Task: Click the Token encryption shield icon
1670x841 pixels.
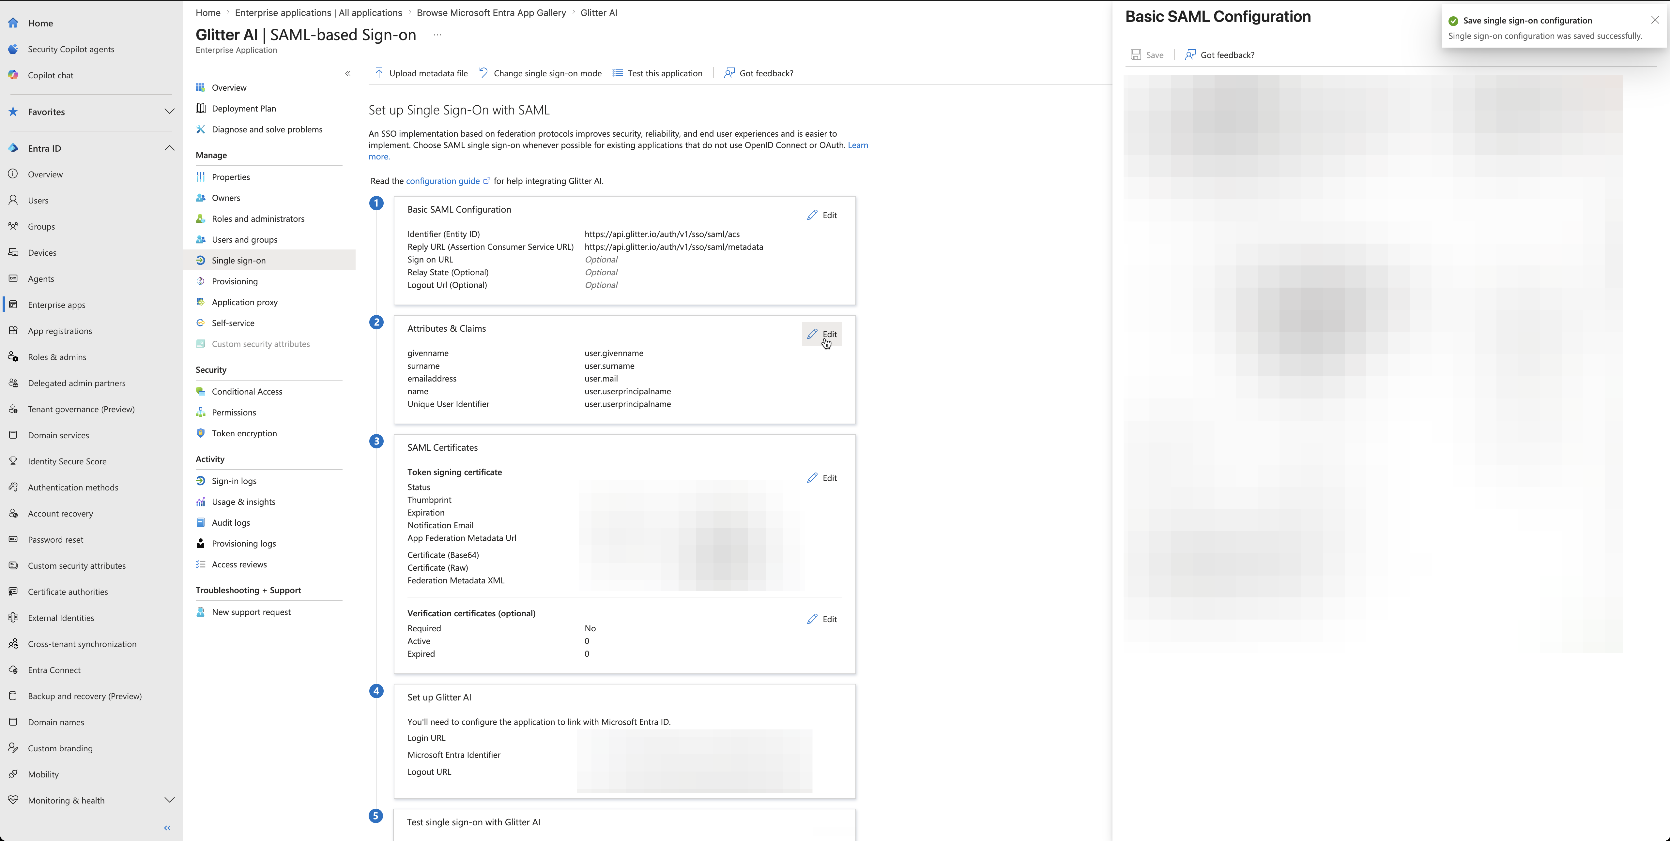Action: pyautogui.click(x=201, y=433)
